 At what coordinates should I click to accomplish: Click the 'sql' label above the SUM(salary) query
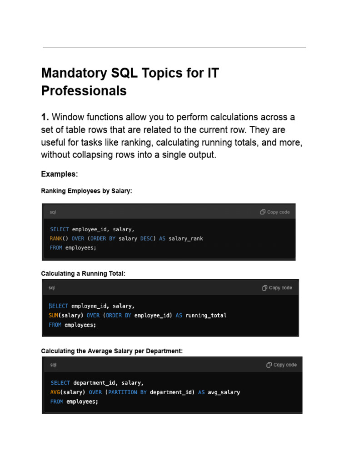(52, 288)
